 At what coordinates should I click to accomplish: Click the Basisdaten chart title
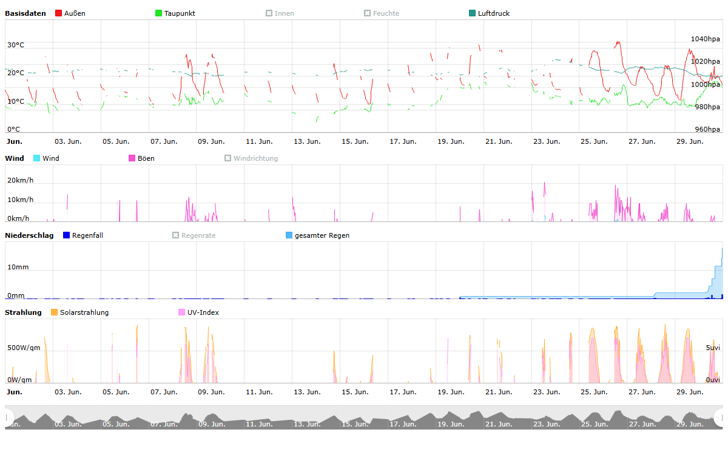click(25, 13)
